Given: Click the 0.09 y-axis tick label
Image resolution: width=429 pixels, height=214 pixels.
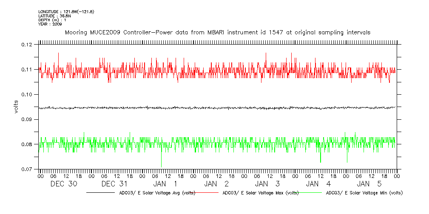Looking at the screenshot, I should point(27,119).
